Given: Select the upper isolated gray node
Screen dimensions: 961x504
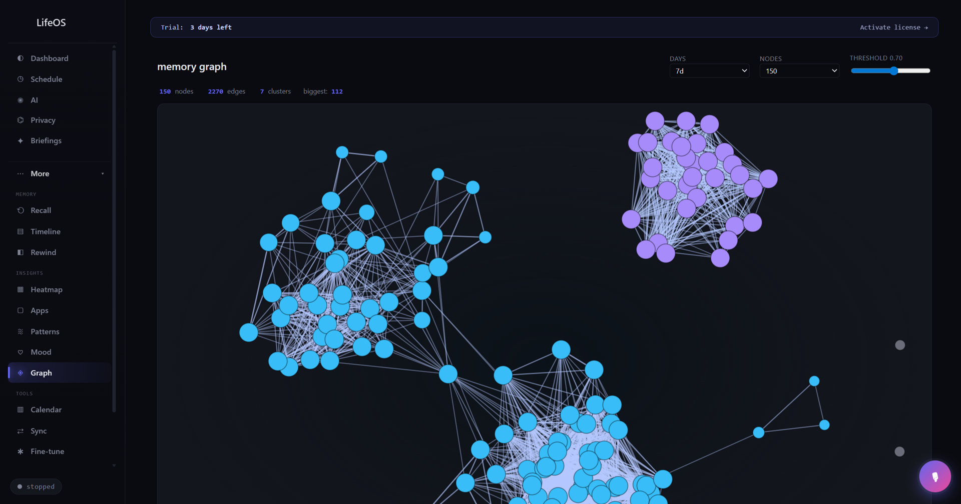Looking at the screenshot, I should pyautogui.click(x=900, y=345).
